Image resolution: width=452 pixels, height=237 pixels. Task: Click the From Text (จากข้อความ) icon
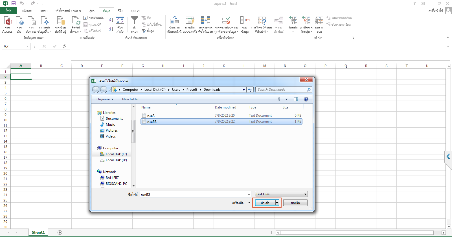tap(31, 25)
